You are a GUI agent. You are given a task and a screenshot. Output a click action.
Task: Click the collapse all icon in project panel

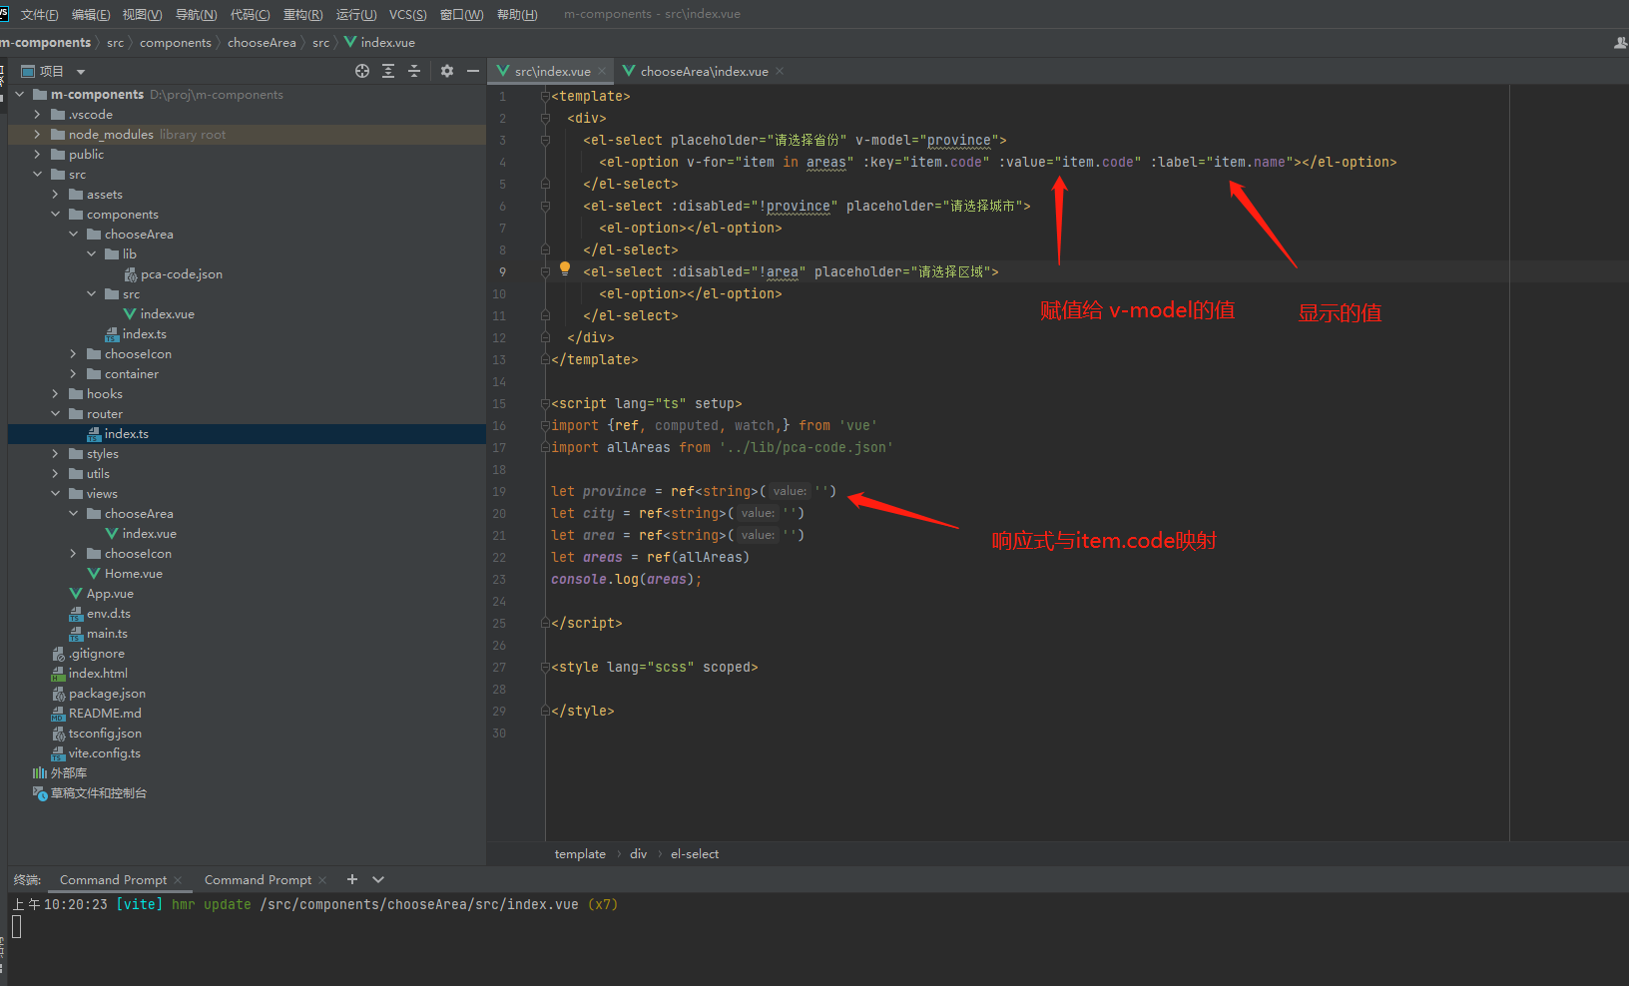(x=414, y=71)
